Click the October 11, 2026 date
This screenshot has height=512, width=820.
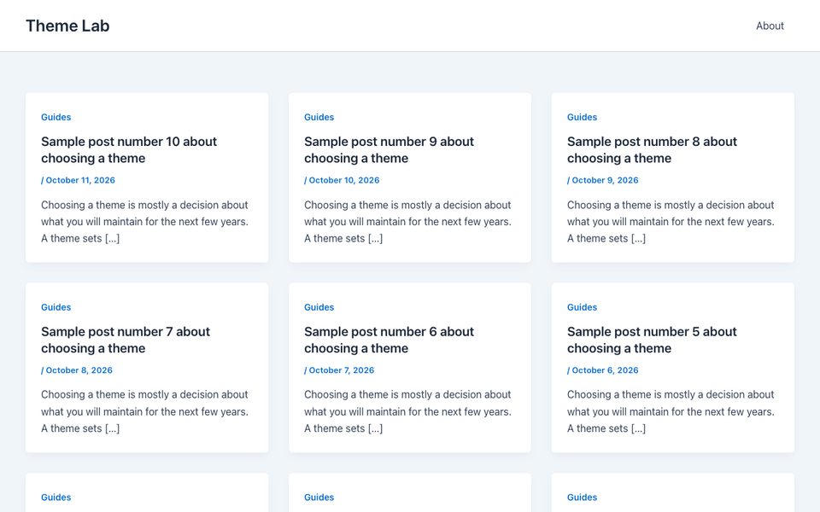click(80, 180)
